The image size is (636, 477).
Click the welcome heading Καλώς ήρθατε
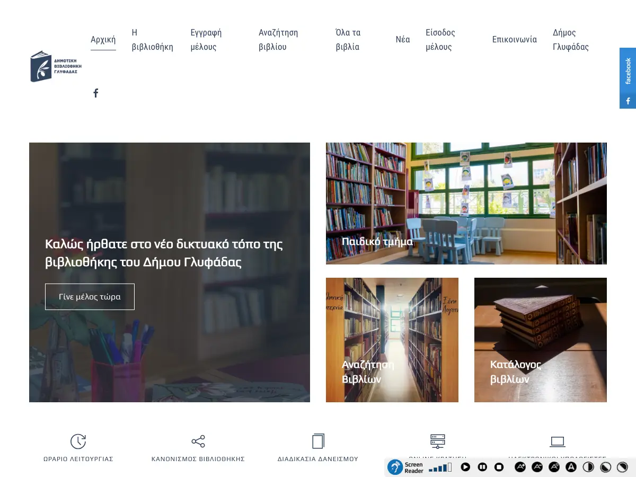[164, 253]
